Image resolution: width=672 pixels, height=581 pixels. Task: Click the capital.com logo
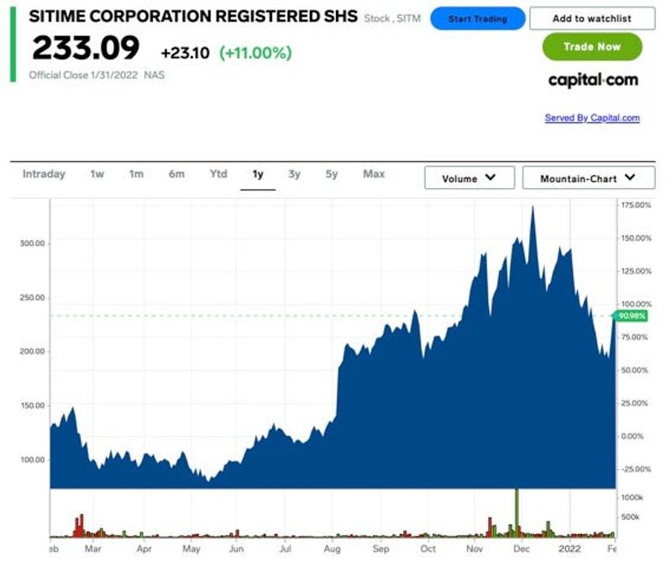pos(593,80)
